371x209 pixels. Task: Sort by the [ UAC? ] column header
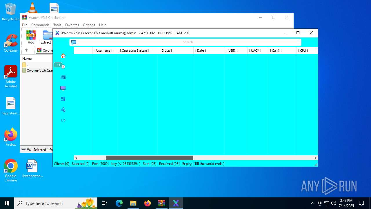click(258, 51)
